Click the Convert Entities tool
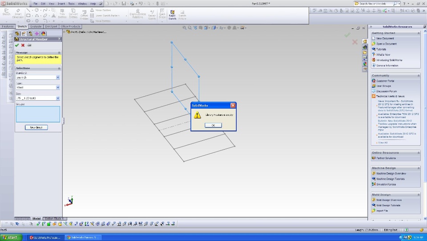 (73, 14)
